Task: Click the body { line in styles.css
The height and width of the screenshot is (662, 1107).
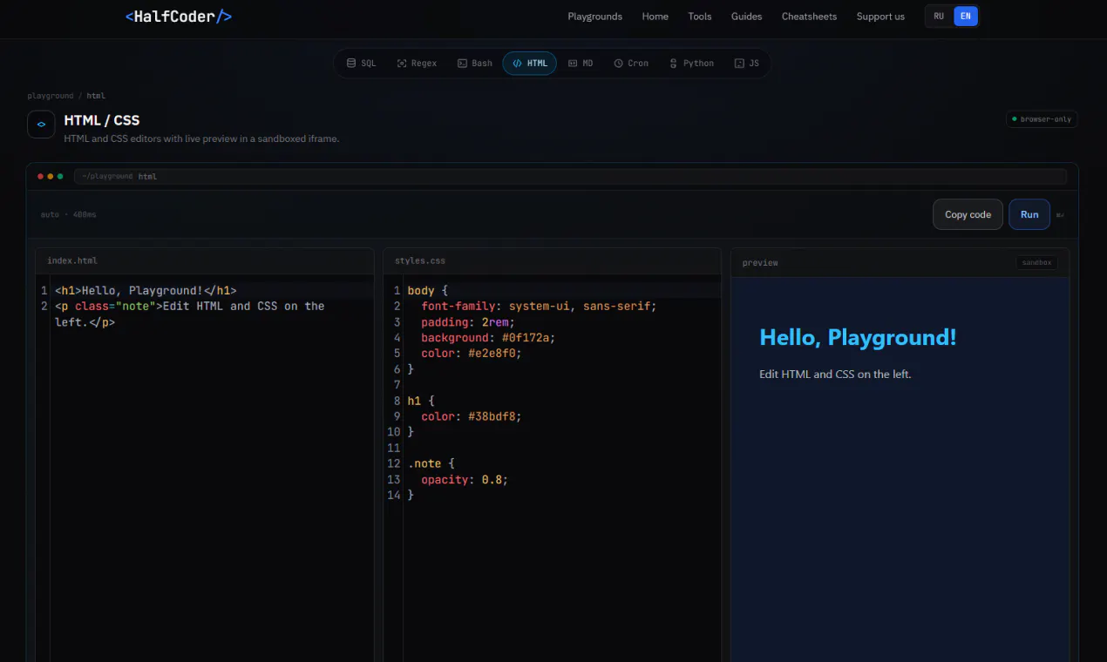Action: pos(427,290)
